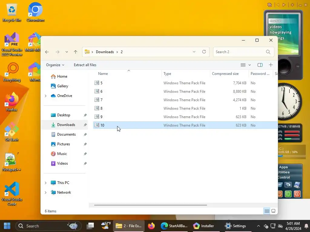Select theme pack file 6
Image resolution: width=310 pixels, height=232 pixels.
[x=186, y=92]
